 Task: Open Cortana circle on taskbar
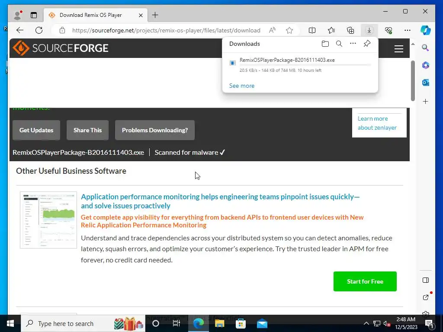tap(156, 323)
